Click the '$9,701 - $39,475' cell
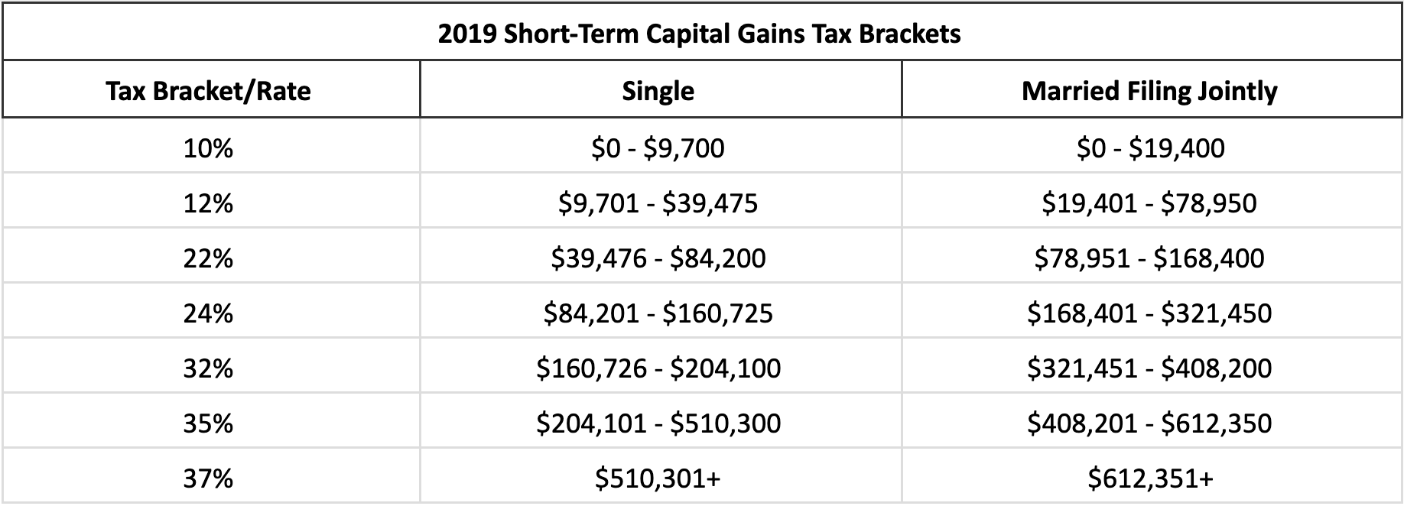The image size is (1404, 506). (x=658, y=203)
